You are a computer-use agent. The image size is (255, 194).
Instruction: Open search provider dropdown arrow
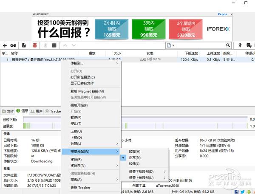(x=173, y=45)
